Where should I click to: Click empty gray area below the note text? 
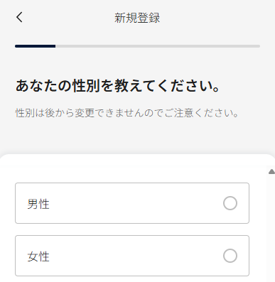coord(137,136)
